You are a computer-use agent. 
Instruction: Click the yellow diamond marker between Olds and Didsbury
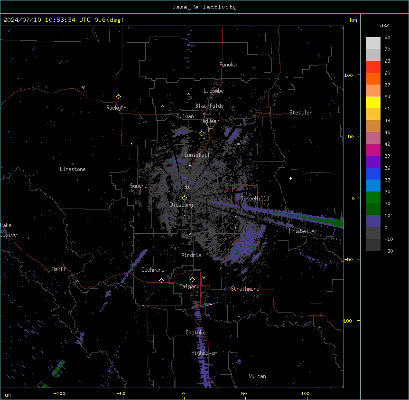[185, 198]
